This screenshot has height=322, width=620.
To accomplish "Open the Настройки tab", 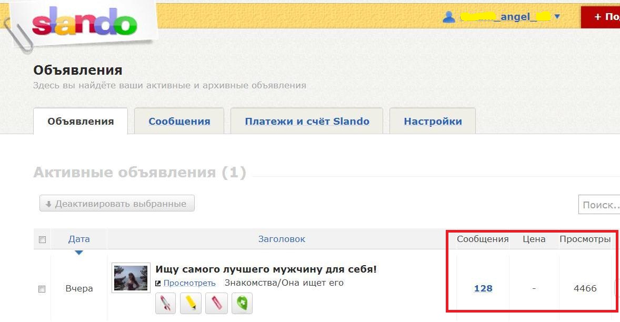I will [x=433, y=121].
